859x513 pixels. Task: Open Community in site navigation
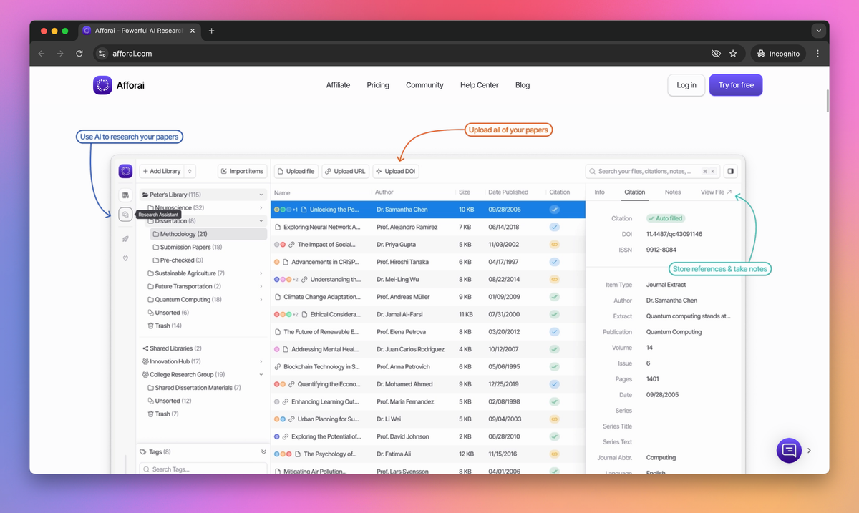pos(424,85)
